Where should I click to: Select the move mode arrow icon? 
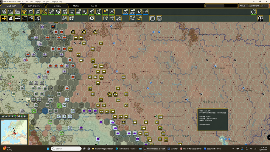(4, 18)
